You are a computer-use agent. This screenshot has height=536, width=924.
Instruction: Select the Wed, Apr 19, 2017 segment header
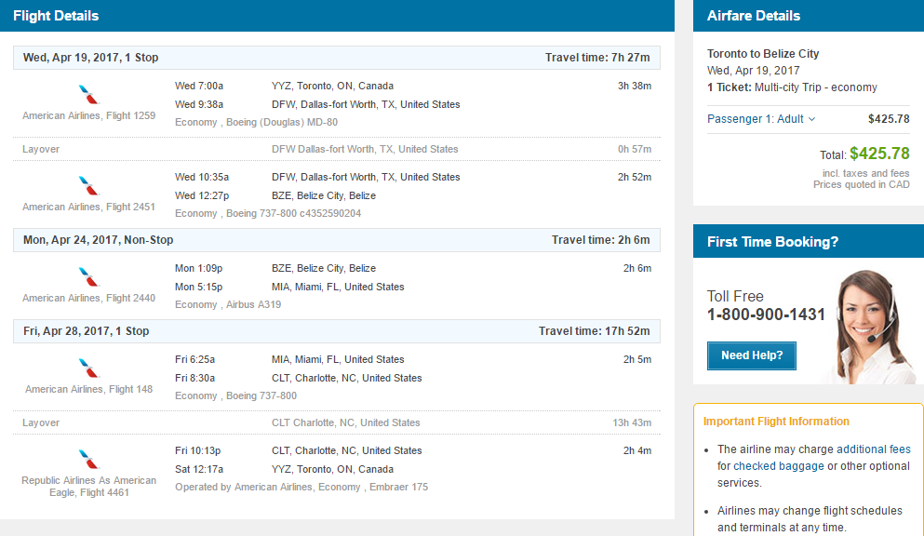click(x=337, y=58)
